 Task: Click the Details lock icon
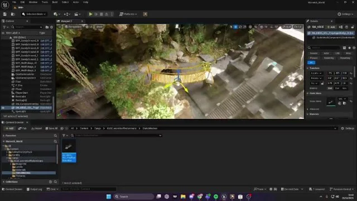pyautogui.click(x=353, y=27)
